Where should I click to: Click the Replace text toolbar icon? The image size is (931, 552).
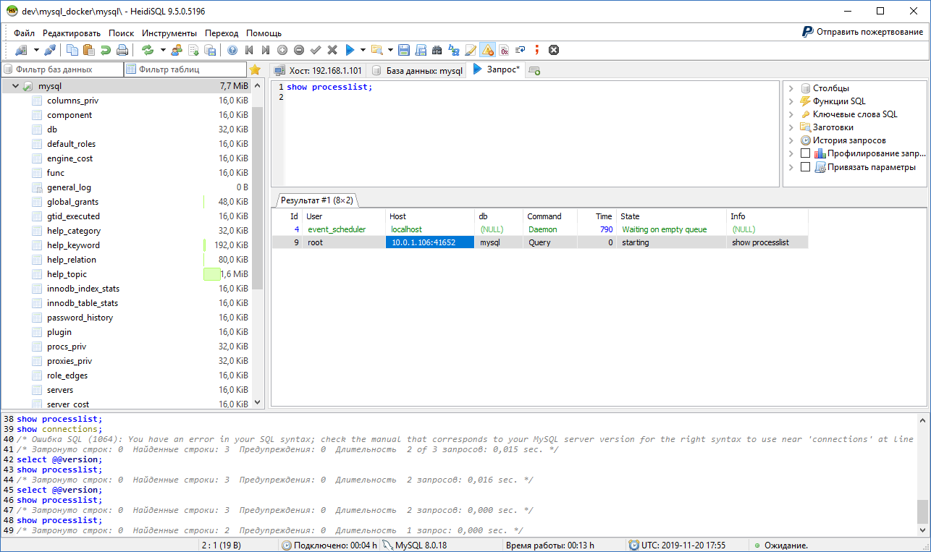[454, 50]
